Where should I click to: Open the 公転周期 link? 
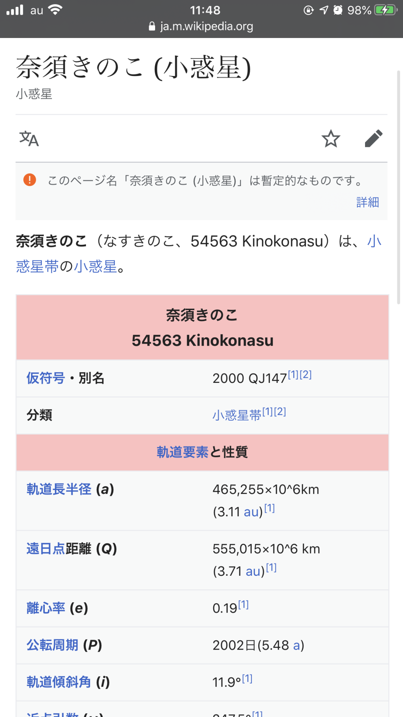point(52,645)
